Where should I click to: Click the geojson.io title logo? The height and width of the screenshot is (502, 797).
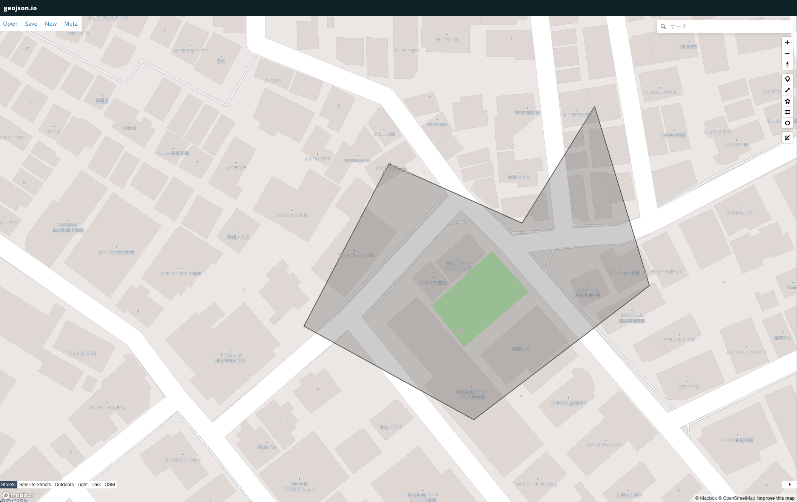(20, 8)
